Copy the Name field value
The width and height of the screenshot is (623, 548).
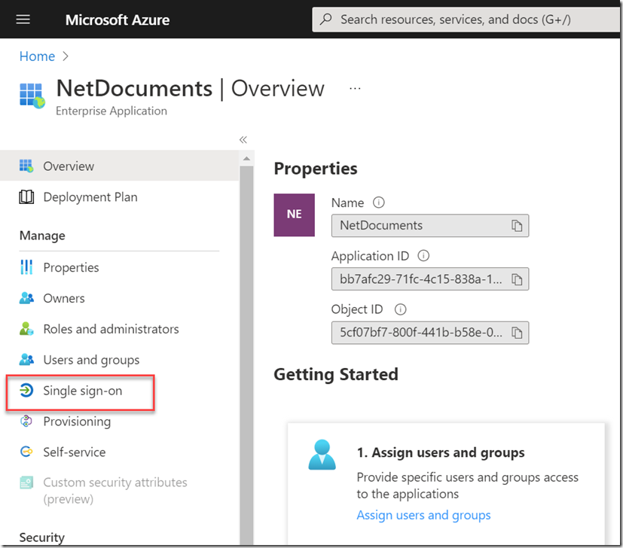click(517, 226)
